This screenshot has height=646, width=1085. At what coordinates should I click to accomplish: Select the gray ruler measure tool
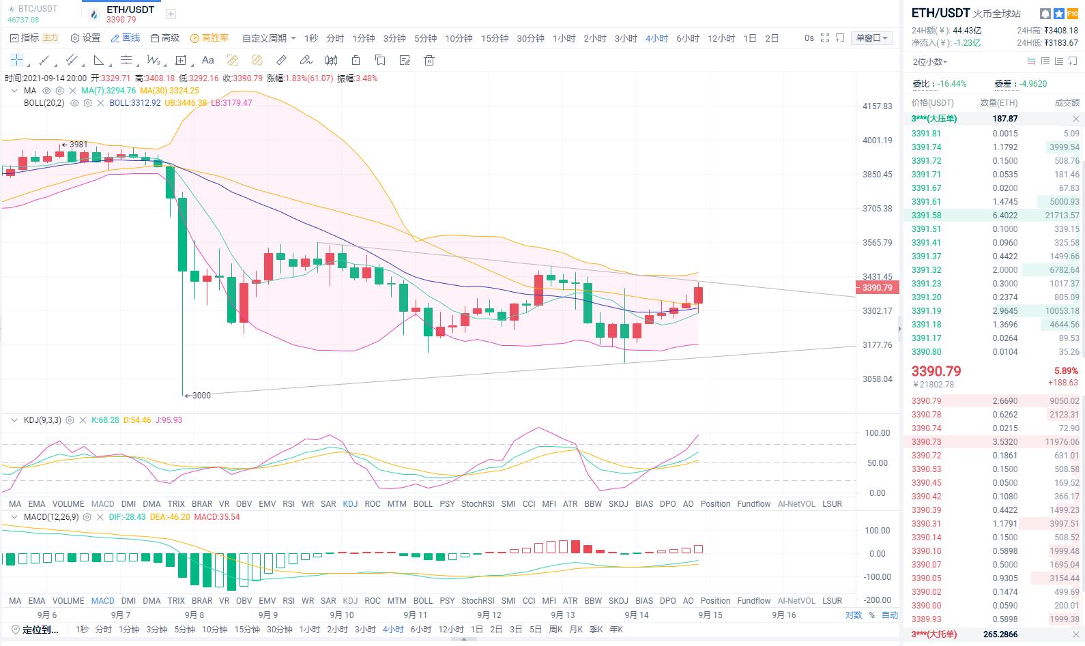point(282,60)
